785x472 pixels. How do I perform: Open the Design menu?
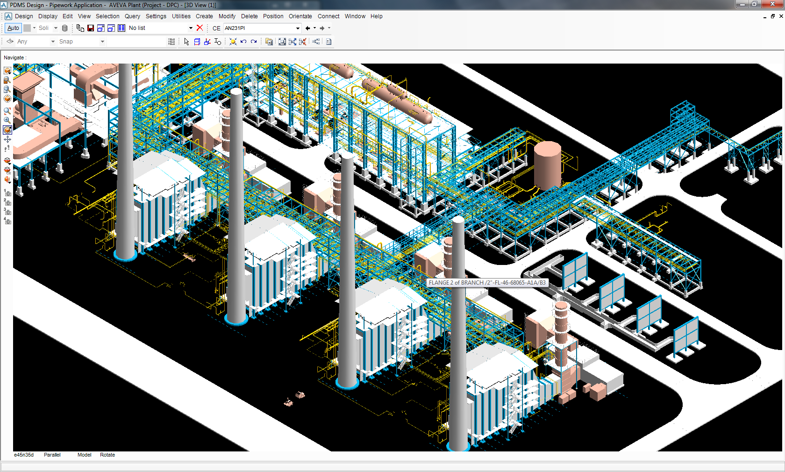pyautogui.click(x=24, y=16)
